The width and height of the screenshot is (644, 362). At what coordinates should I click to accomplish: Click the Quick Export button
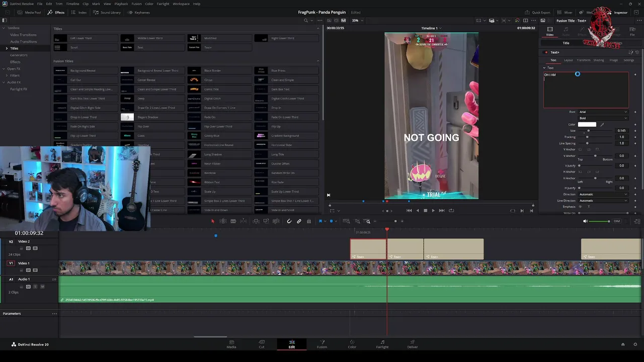[538, 13]
